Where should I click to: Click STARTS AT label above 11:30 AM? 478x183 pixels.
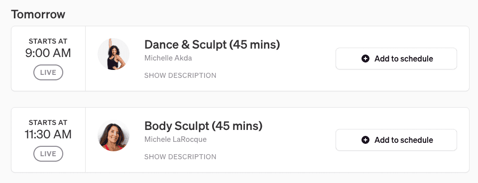pyautogui.click(x=48, y=122)
